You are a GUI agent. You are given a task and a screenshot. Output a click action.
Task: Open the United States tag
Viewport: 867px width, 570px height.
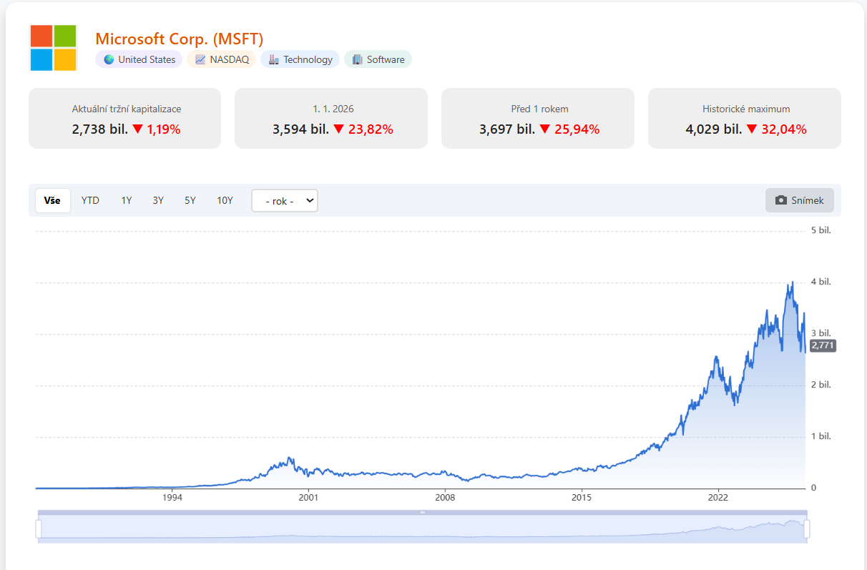tap(139, 59)
